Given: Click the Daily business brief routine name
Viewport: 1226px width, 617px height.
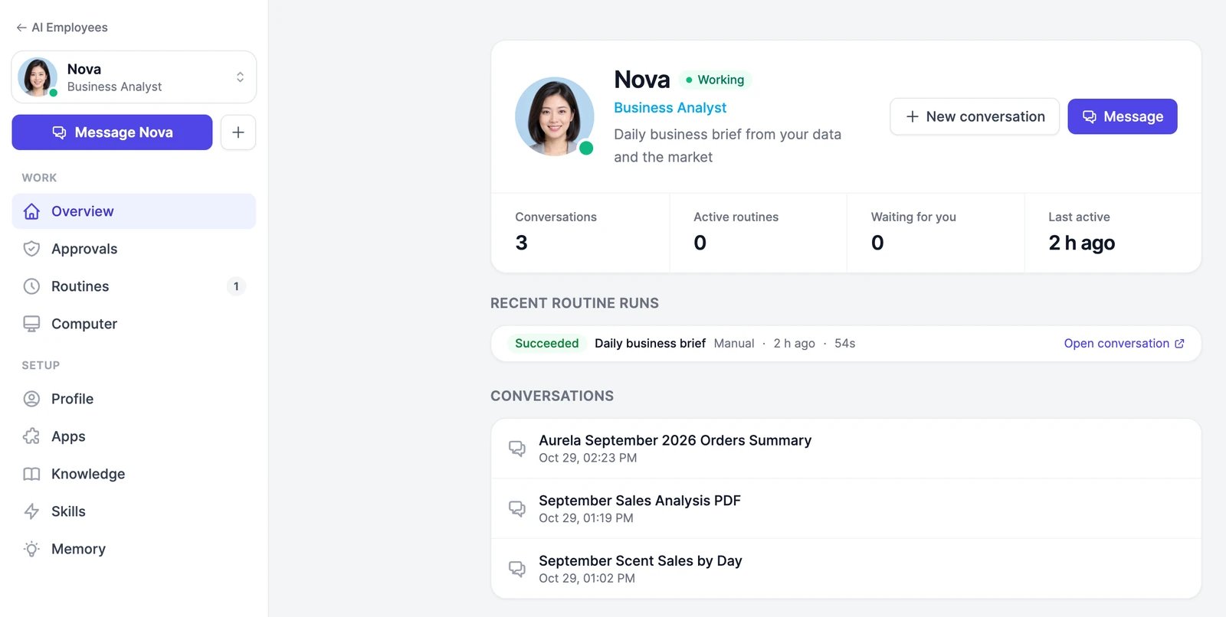Looking at the screenshot, I should (x=650, y=344).
